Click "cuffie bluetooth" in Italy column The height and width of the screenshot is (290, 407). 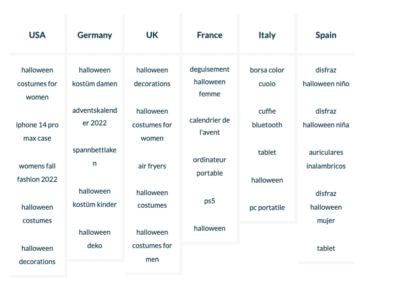267,118
